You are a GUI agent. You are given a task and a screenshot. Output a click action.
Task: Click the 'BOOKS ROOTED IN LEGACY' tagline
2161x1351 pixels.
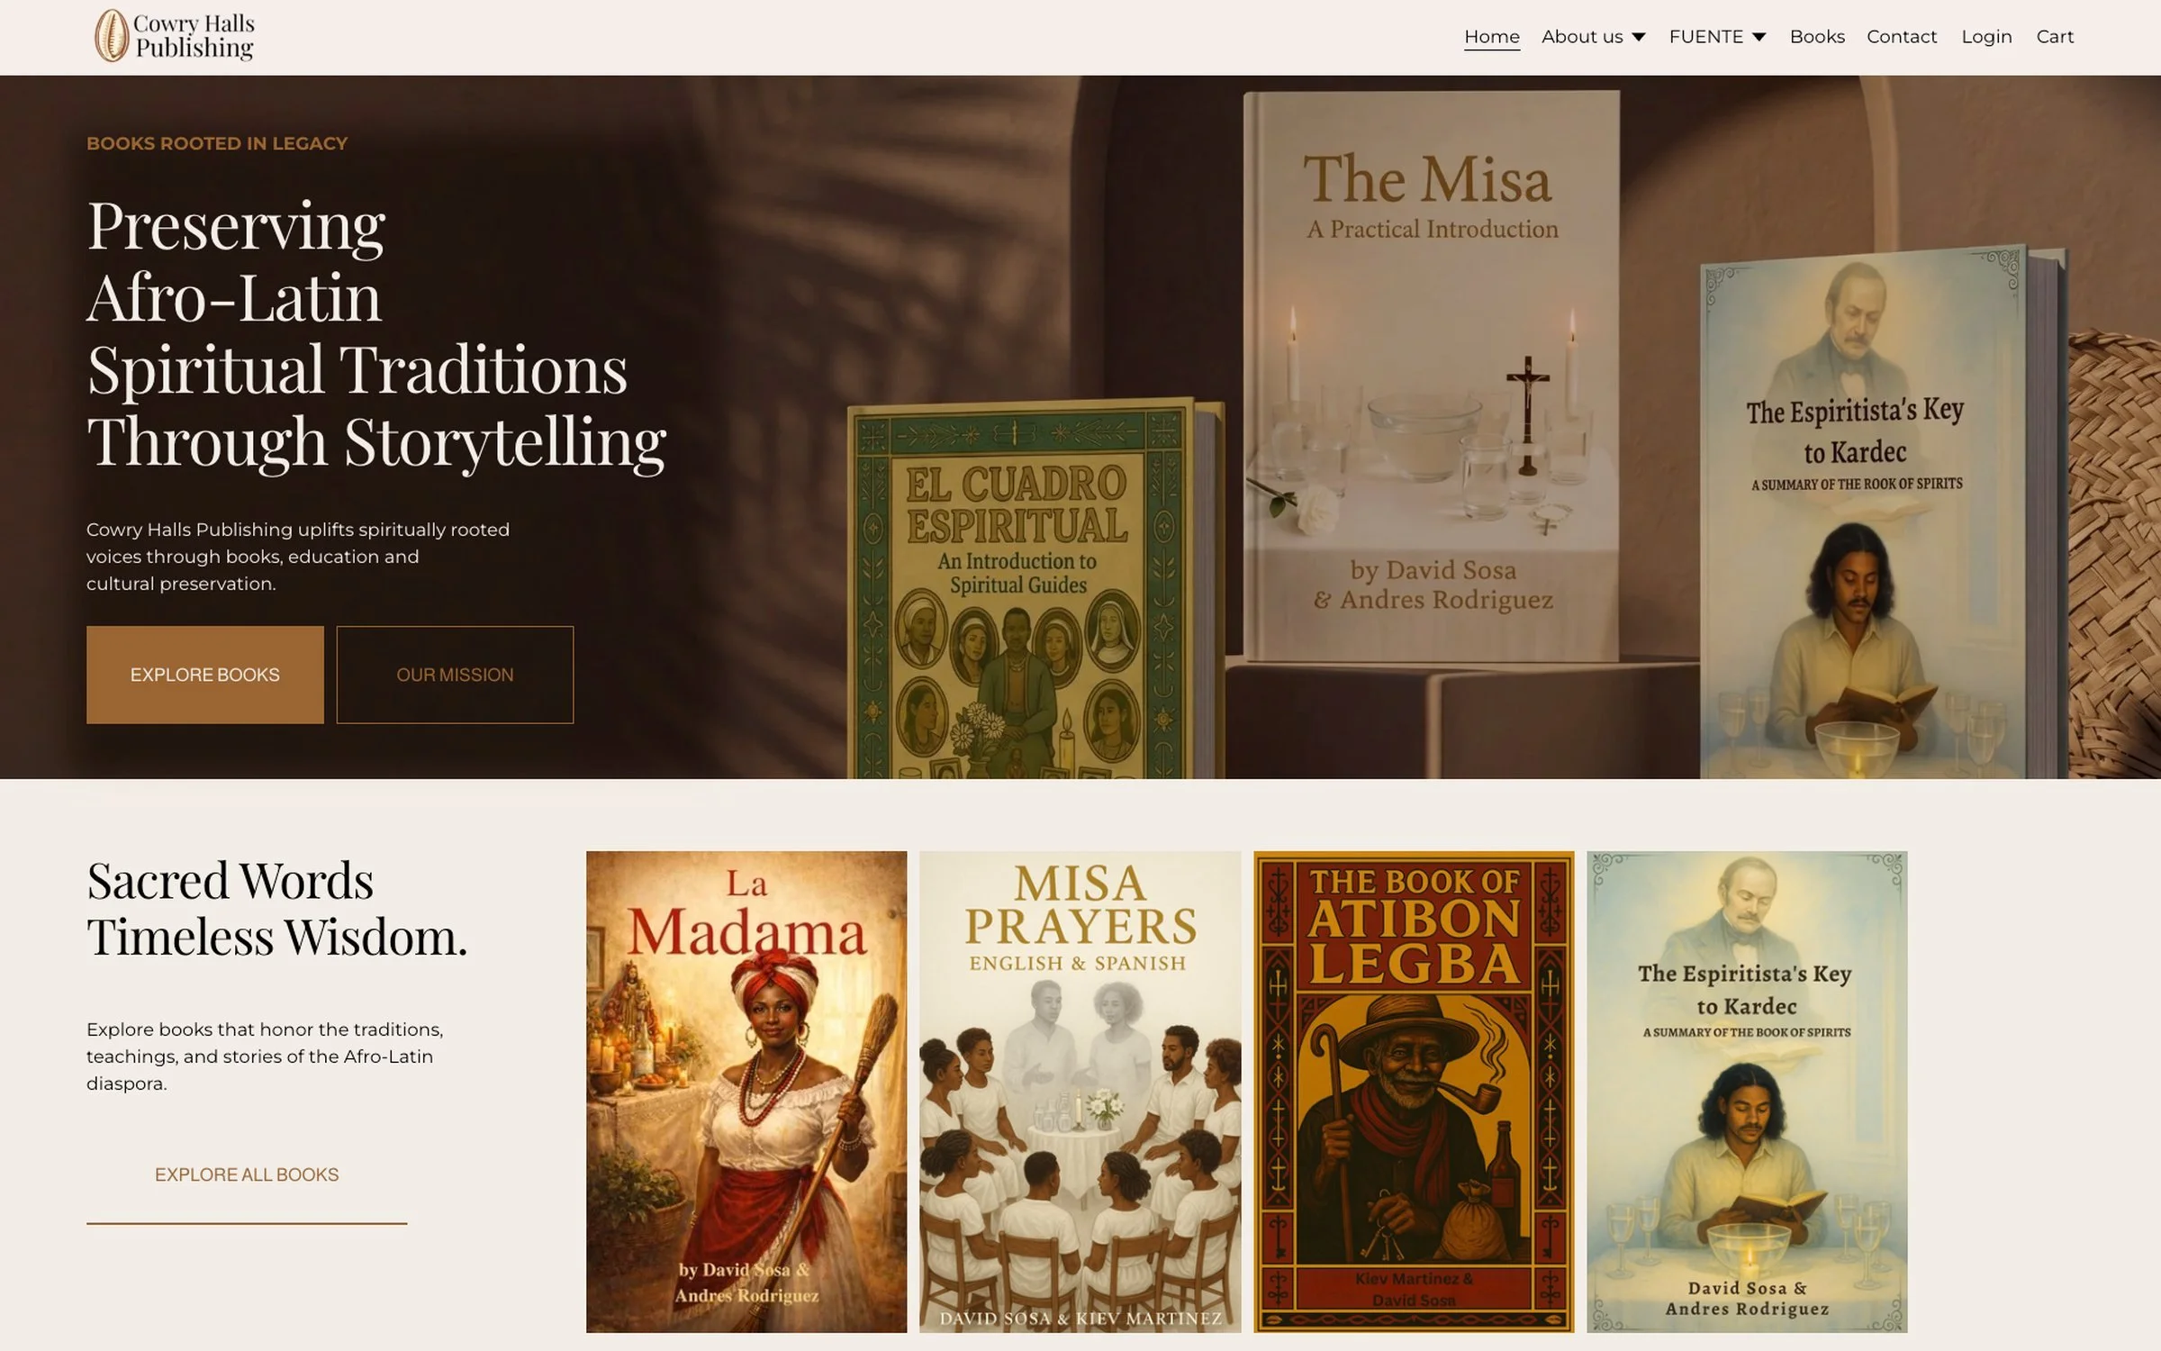(217, 143)
